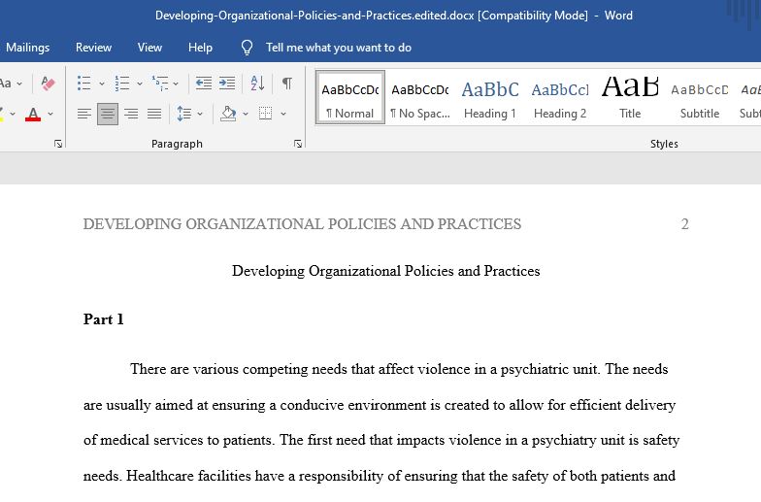The width and height of the screenshot is (761, 502).
Task: Apply the Title style
Action: coord(630,97)
